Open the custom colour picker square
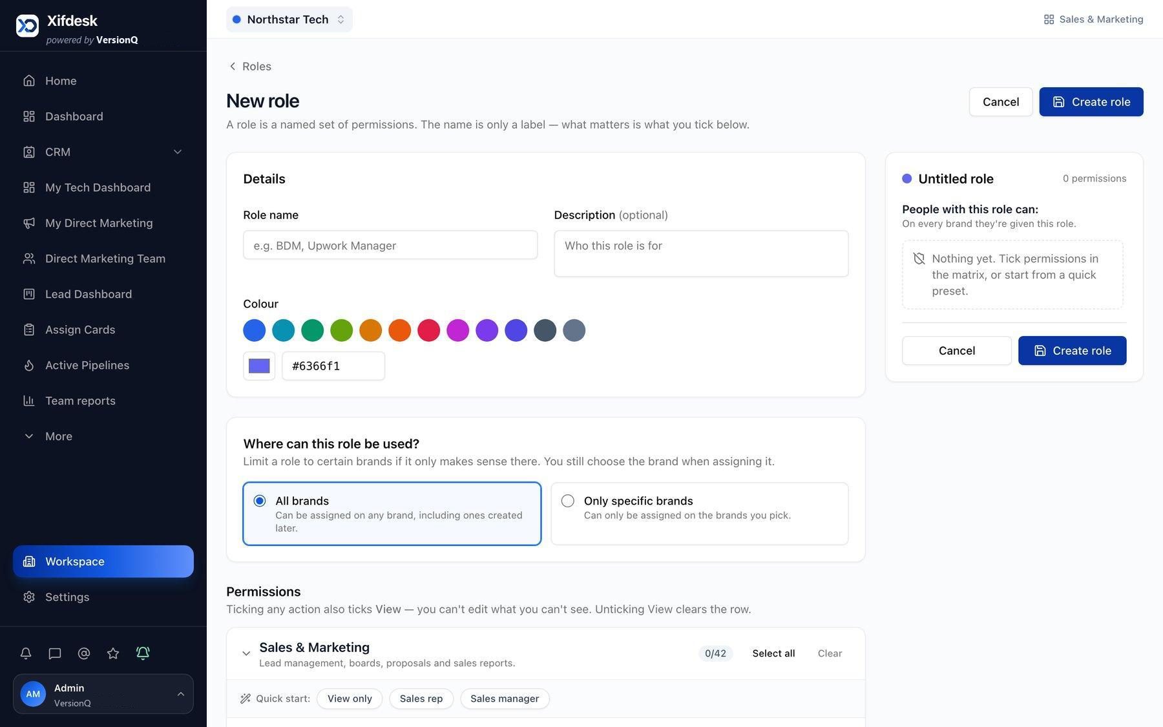The image size is (1163, 727). [x=259, y=366]
